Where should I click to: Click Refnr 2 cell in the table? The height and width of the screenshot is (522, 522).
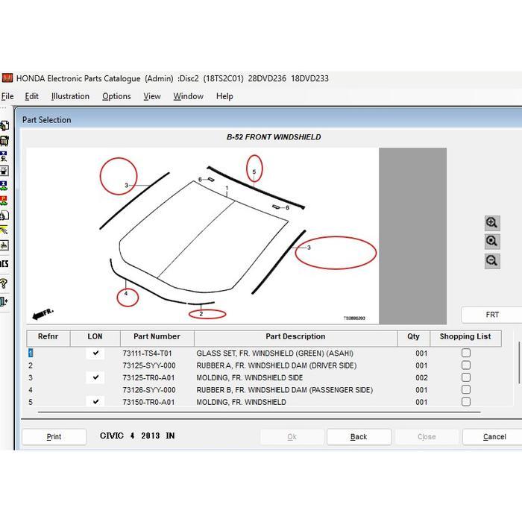pyautogui.click(x=31, y=365)
